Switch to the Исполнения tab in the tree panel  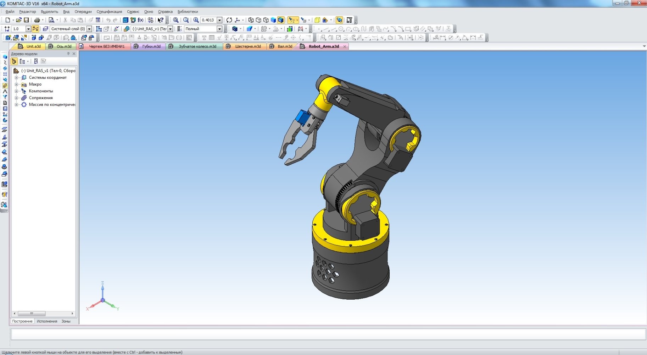click(47, 321)
